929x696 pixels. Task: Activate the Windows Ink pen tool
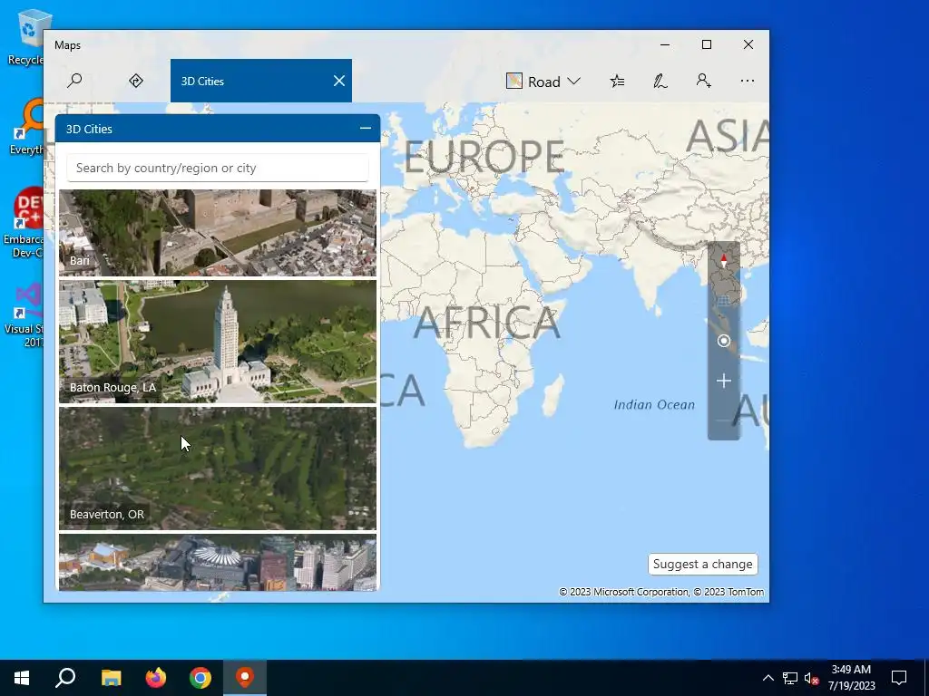point(660,81)
